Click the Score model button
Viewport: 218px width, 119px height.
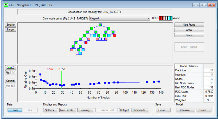[204, 110]
